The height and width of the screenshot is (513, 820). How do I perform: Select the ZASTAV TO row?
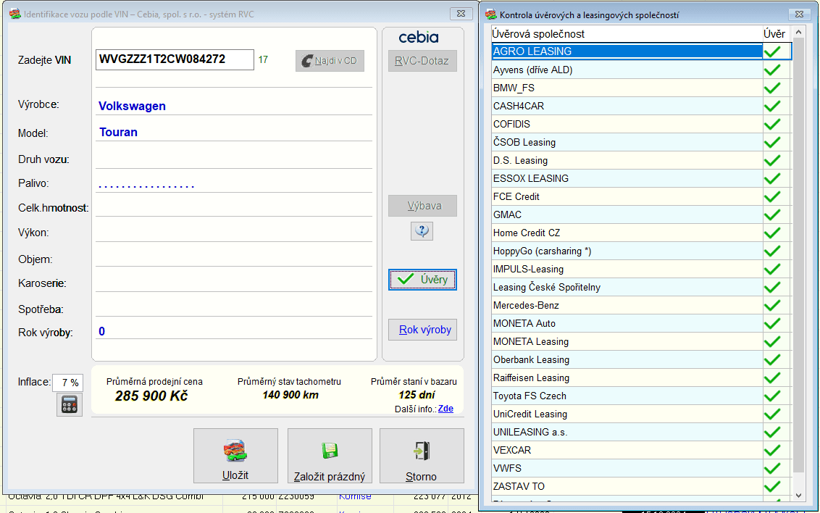click(641, 486)
